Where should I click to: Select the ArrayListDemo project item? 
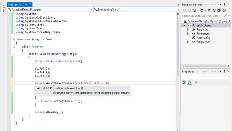pos(202,25)
